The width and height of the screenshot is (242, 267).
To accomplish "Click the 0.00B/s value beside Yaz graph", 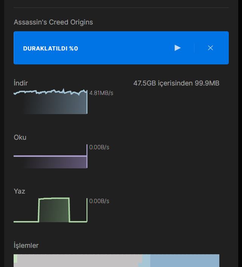I will coord(99,201).
